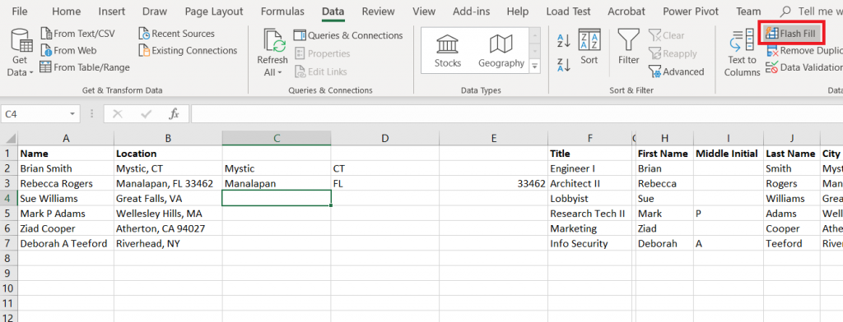The height and width of the screenshot is (322, 843).
Task: Select cell containing Sue Williams
Action: [x=66, y=198]
